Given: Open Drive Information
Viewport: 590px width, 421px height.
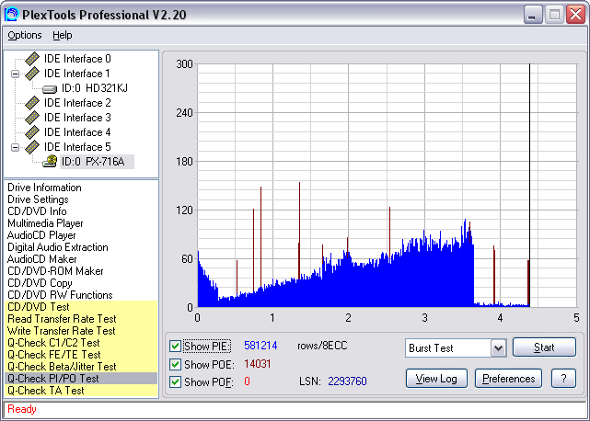Looking at the screenshot, I should tap(44, 188).
